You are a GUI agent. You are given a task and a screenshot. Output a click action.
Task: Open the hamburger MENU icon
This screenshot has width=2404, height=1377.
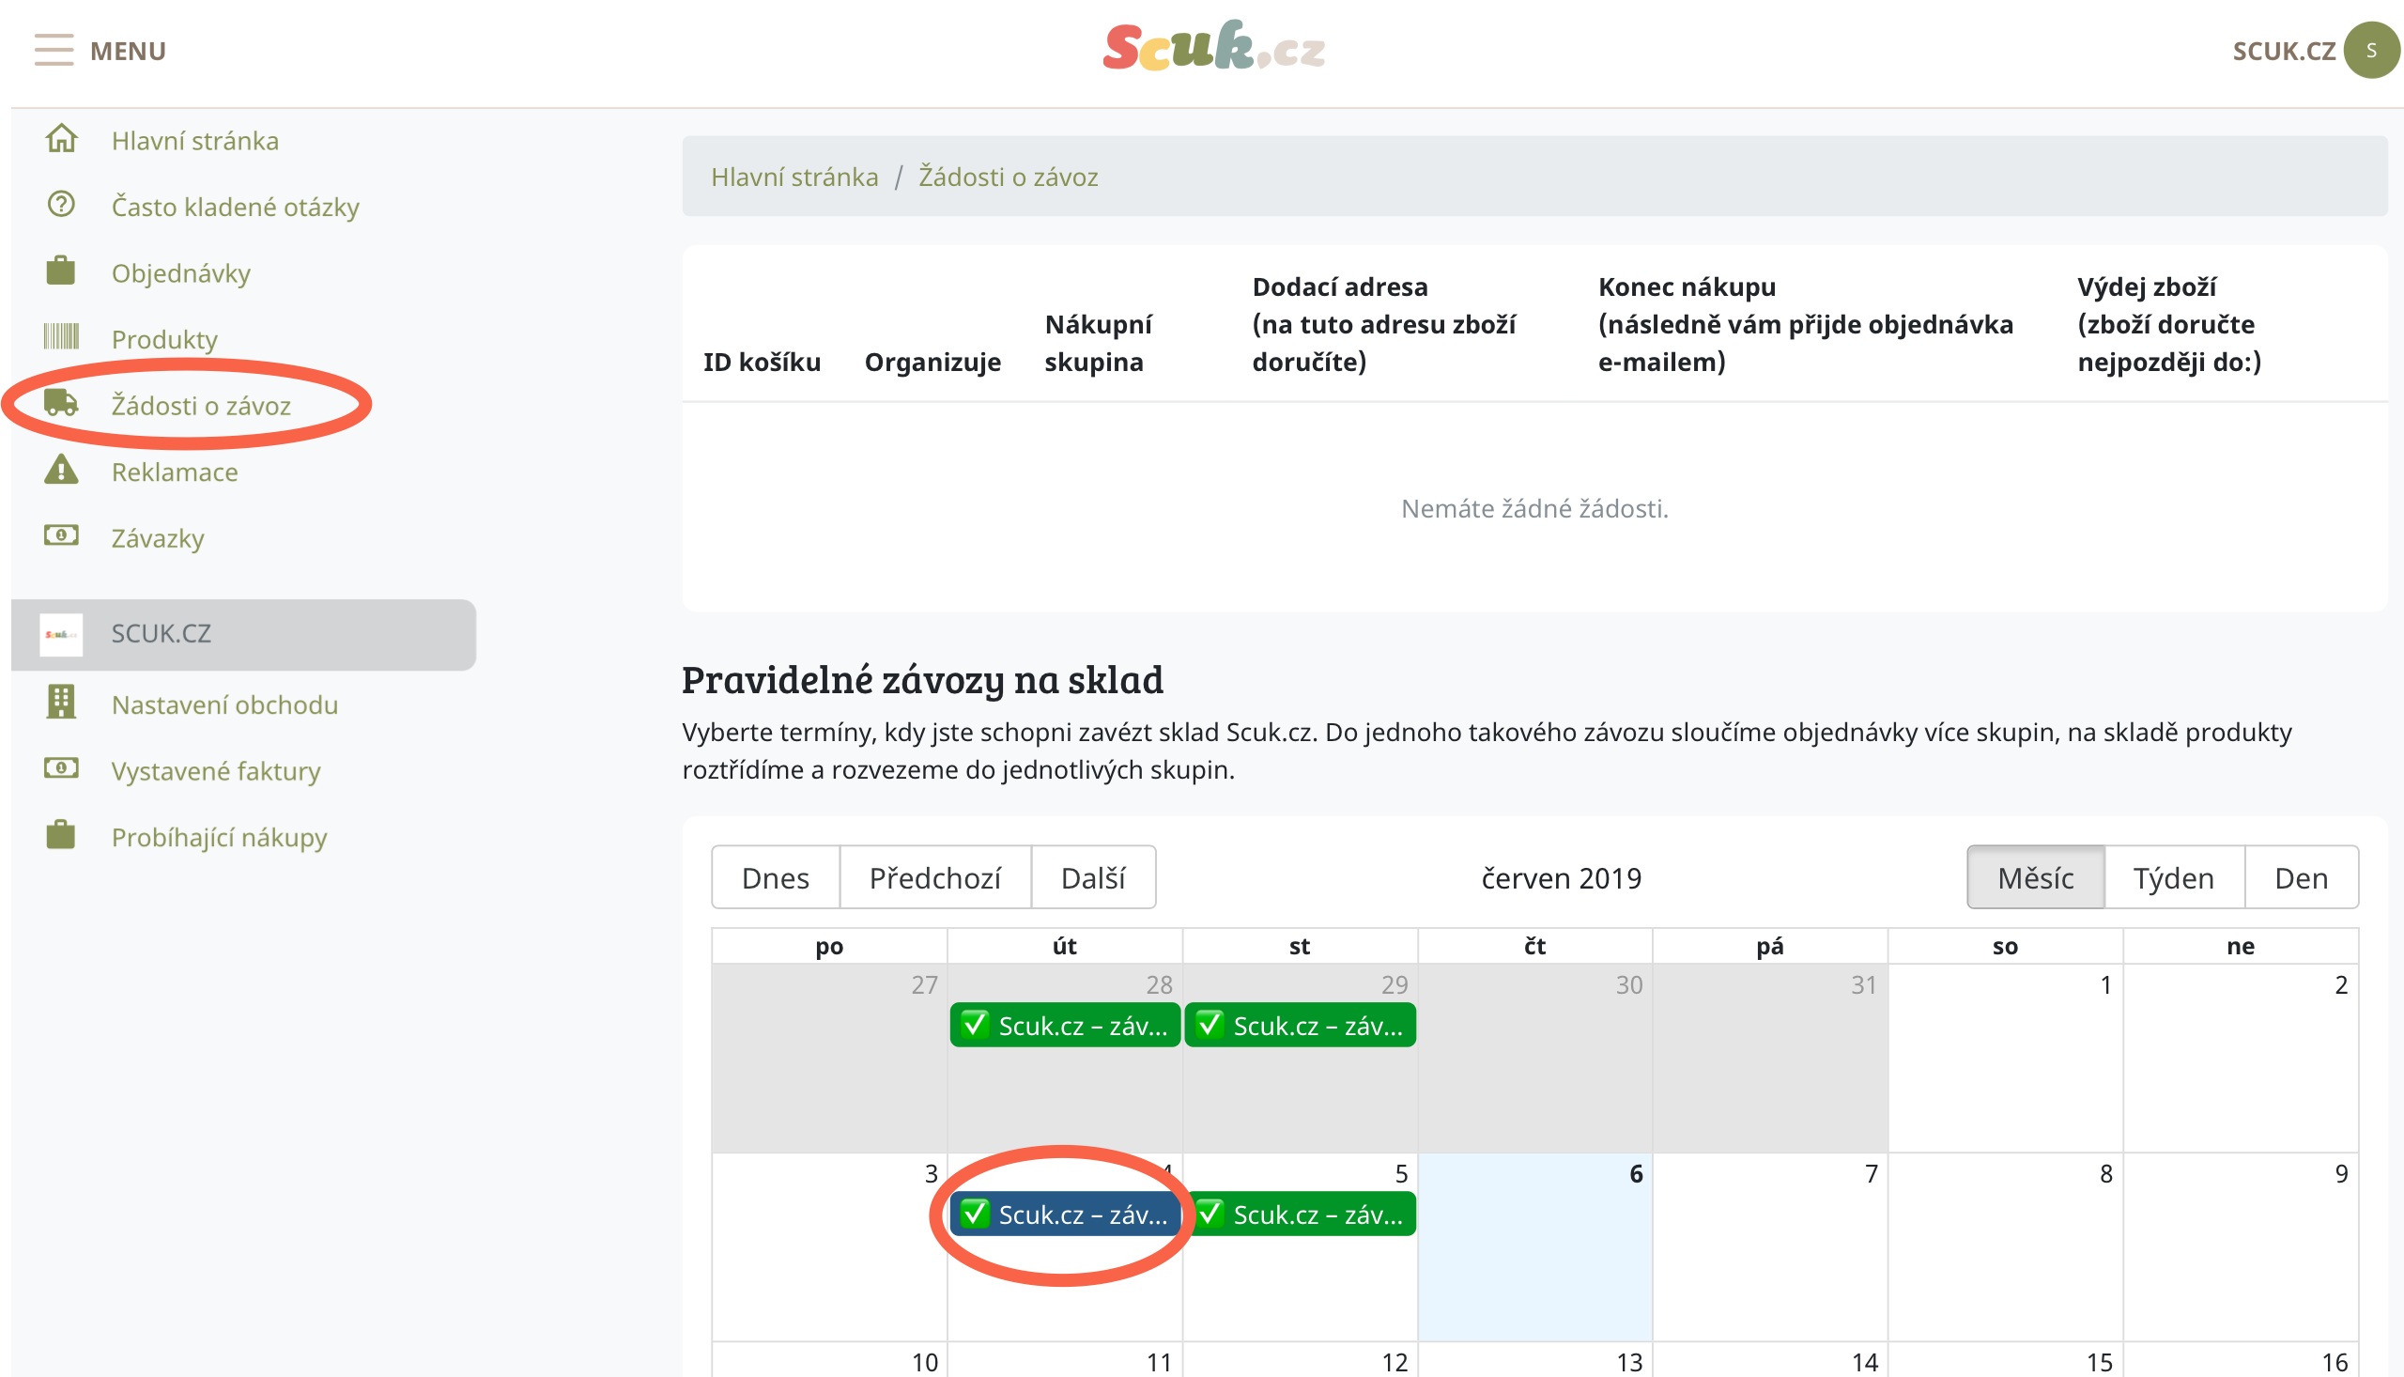54,50
